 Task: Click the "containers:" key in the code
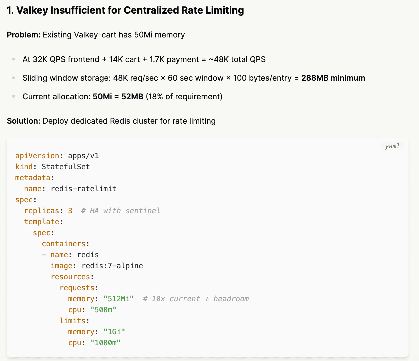[66, 244]
